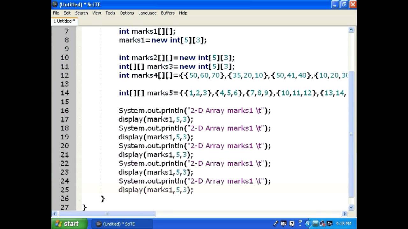The height and width of the screenshot is (229, 408).
Task: Click the '(Untitled) * SciTE' taskbar button
Action: (x=122, y=224)
